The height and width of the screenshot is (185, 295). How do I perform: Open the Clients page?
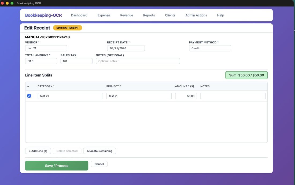pyautogui.click(x=170, y=15)
